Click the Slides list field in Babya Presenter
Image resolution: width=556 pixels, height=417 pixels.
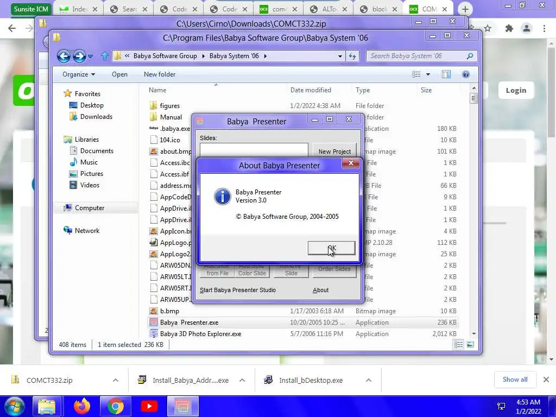(254, 150)
